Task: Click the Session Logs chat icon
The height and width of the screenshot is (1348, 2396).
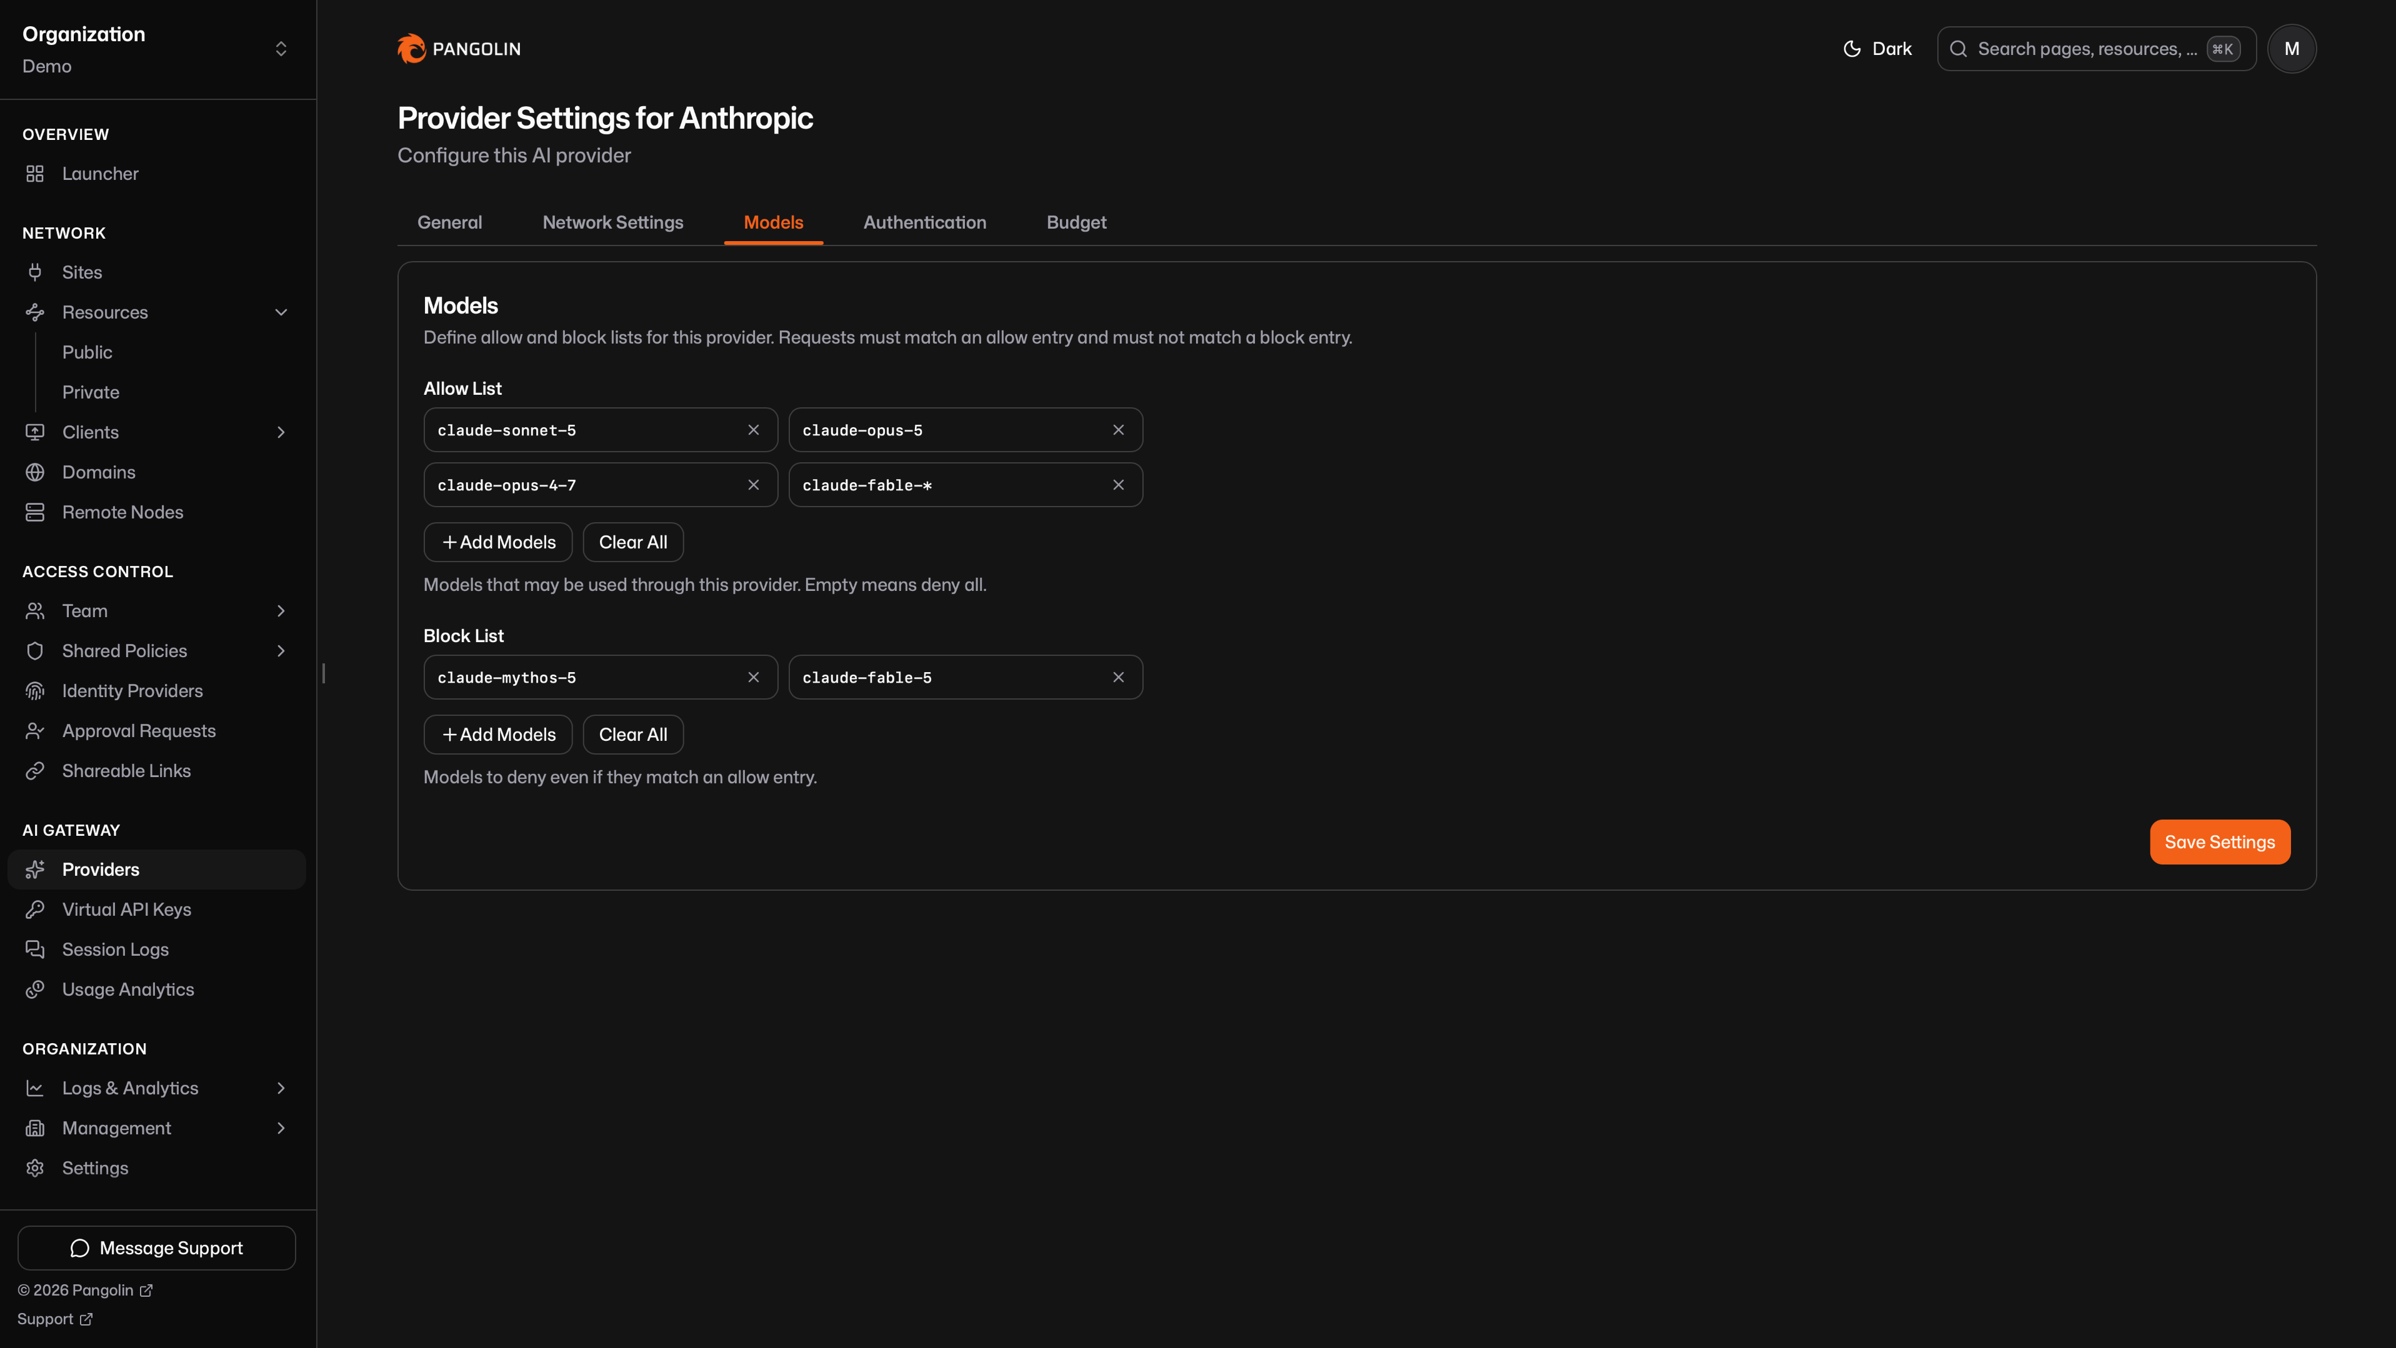Action: coord(36,949)
